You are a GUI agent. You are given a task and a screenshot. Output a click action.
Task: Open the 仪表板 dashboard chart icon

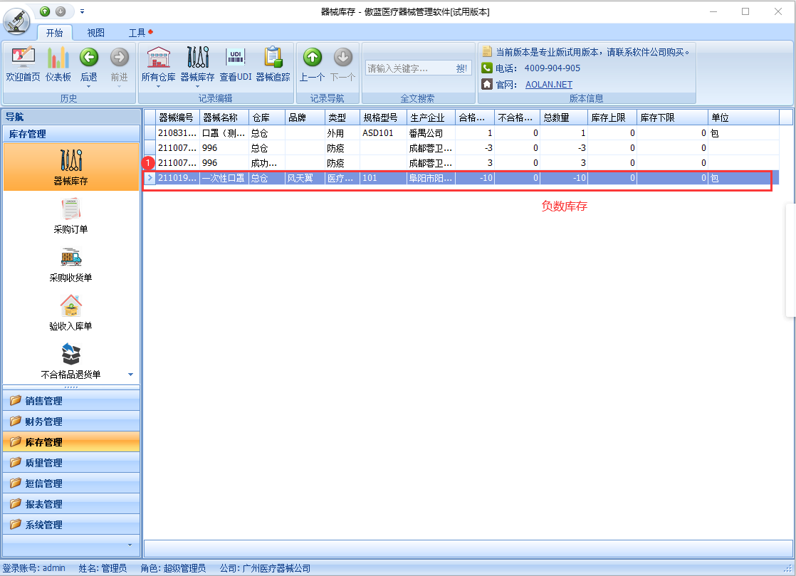[x=58, y=64]
